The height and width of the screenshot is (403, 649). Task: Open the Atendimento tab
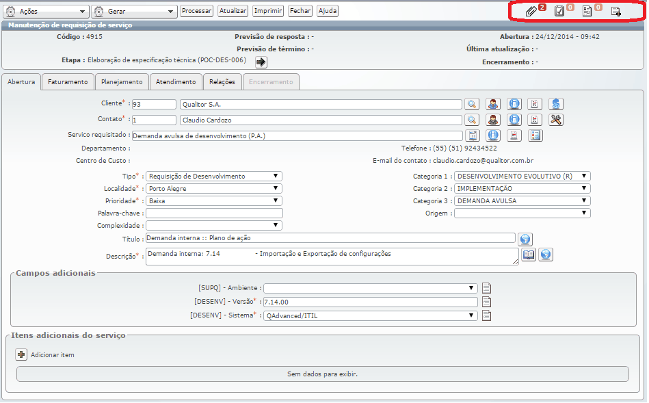pos(176,82)
